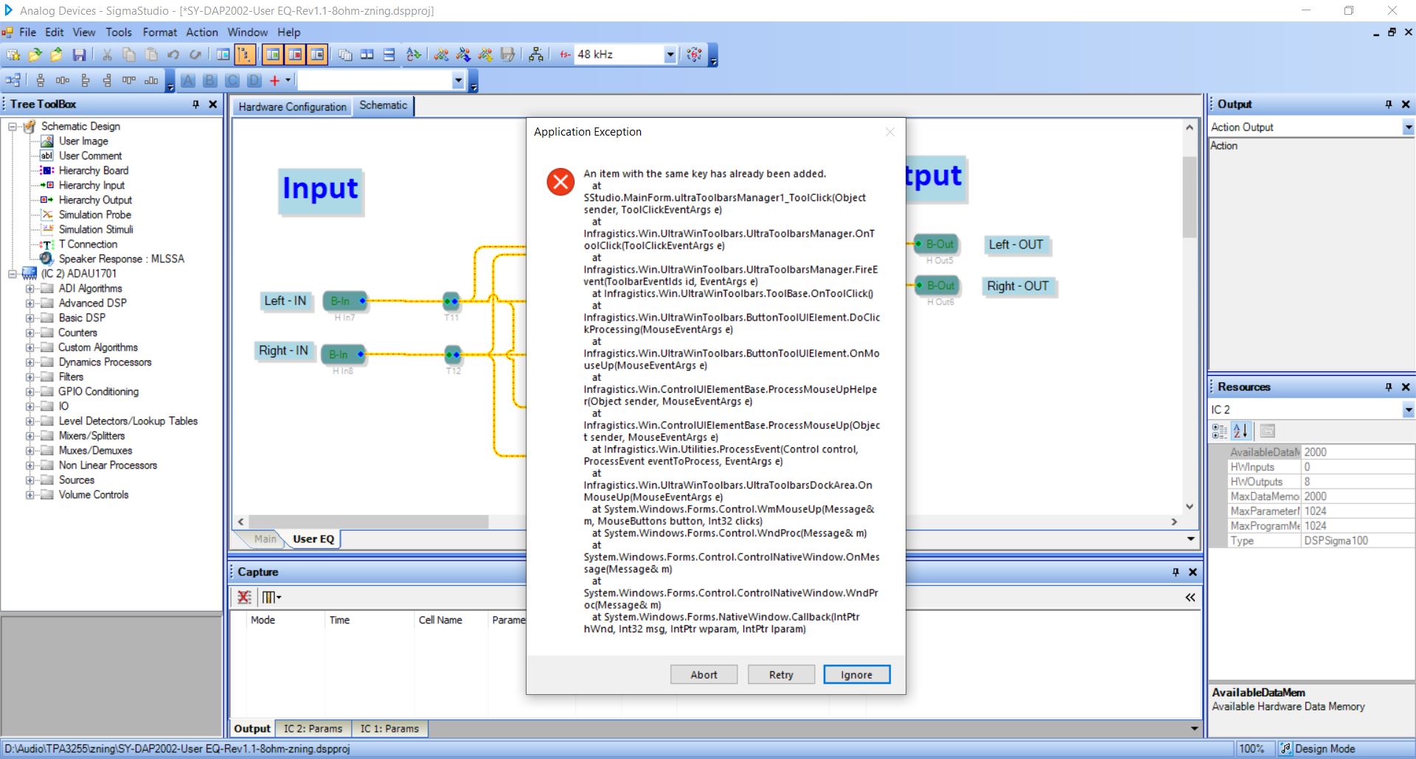This screenshot has width=1416, height=759.
Task: Expand the Mixers/Splitters folder
Action: coord(30,436)
